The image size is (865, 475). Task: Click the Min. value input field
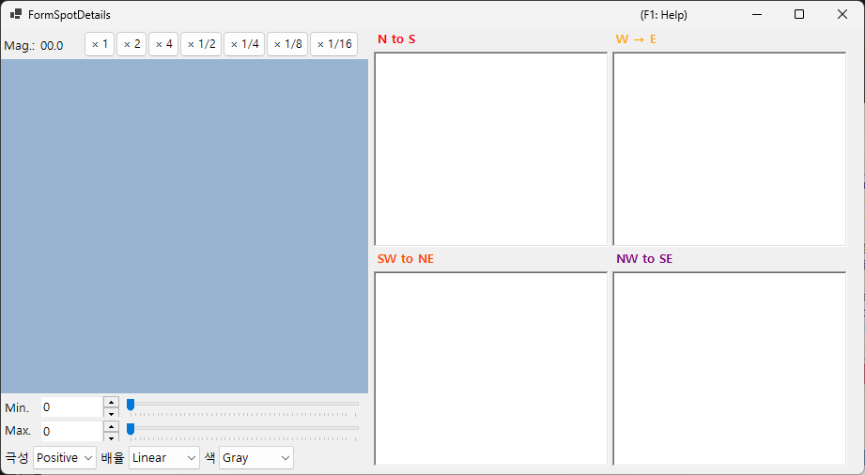(x=72, y=407)
